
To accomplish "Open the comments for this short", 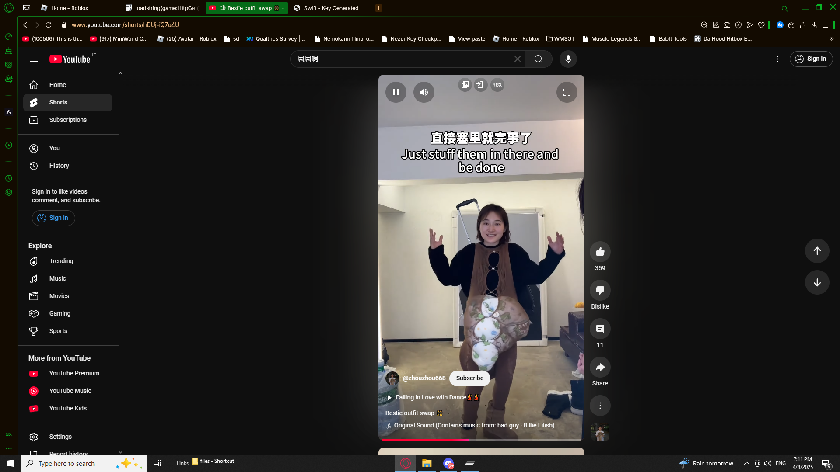I will (x=600, y=329).
